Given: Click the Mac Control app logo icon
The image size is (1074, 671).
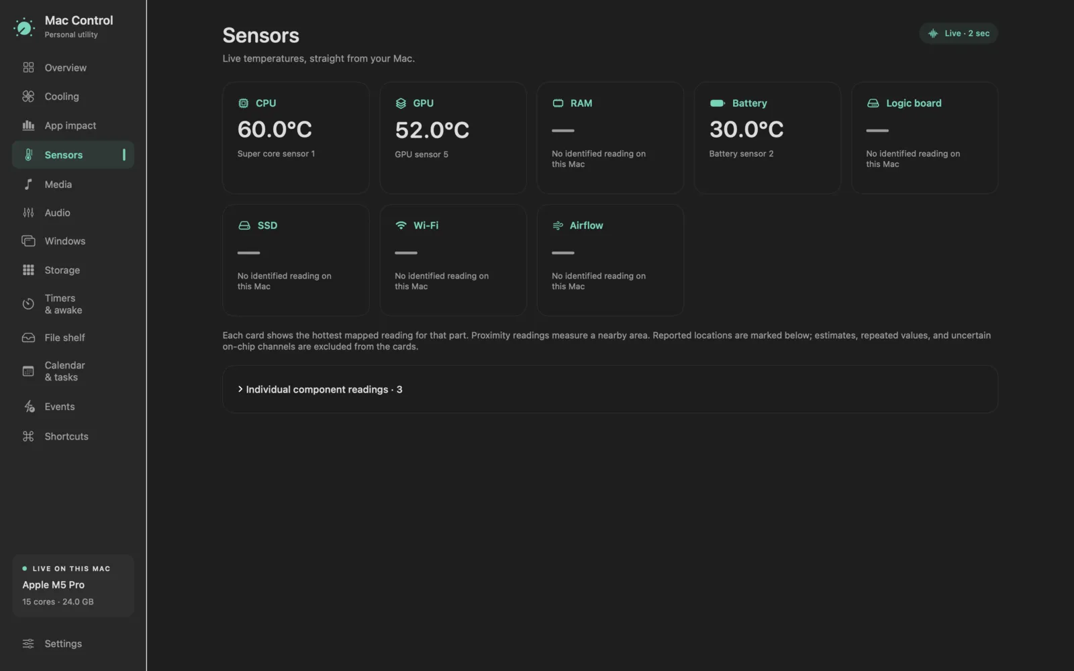Looking at the screenshot, I should point(24,27).
